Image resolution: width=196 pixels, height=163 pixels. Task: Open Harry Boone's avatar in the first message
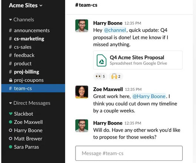pos(82,26)
